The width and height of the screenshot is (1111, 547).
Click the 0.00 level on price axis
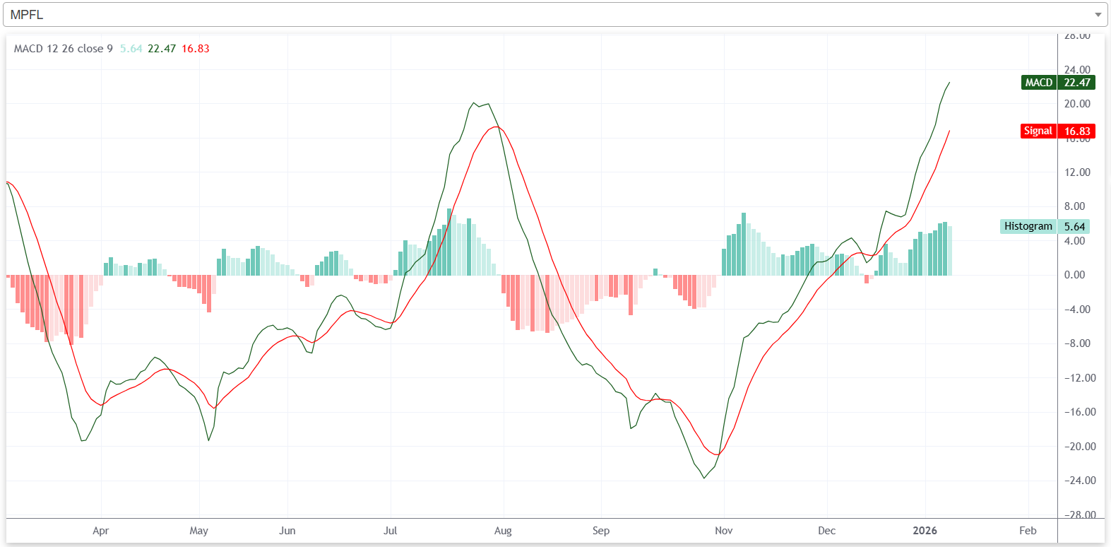tap(1074, 275)
